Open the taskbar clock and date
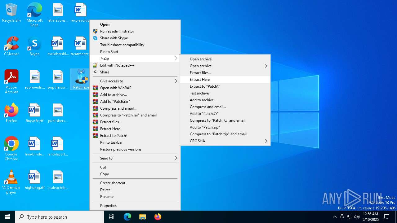Screen dimensions: 397x223 pyautogui.click(x=371, y=217)
